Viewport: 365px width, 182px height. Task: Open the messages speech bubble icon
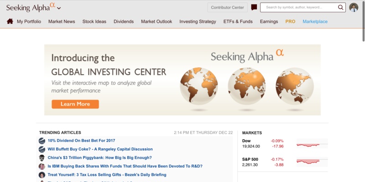(254, 7)
